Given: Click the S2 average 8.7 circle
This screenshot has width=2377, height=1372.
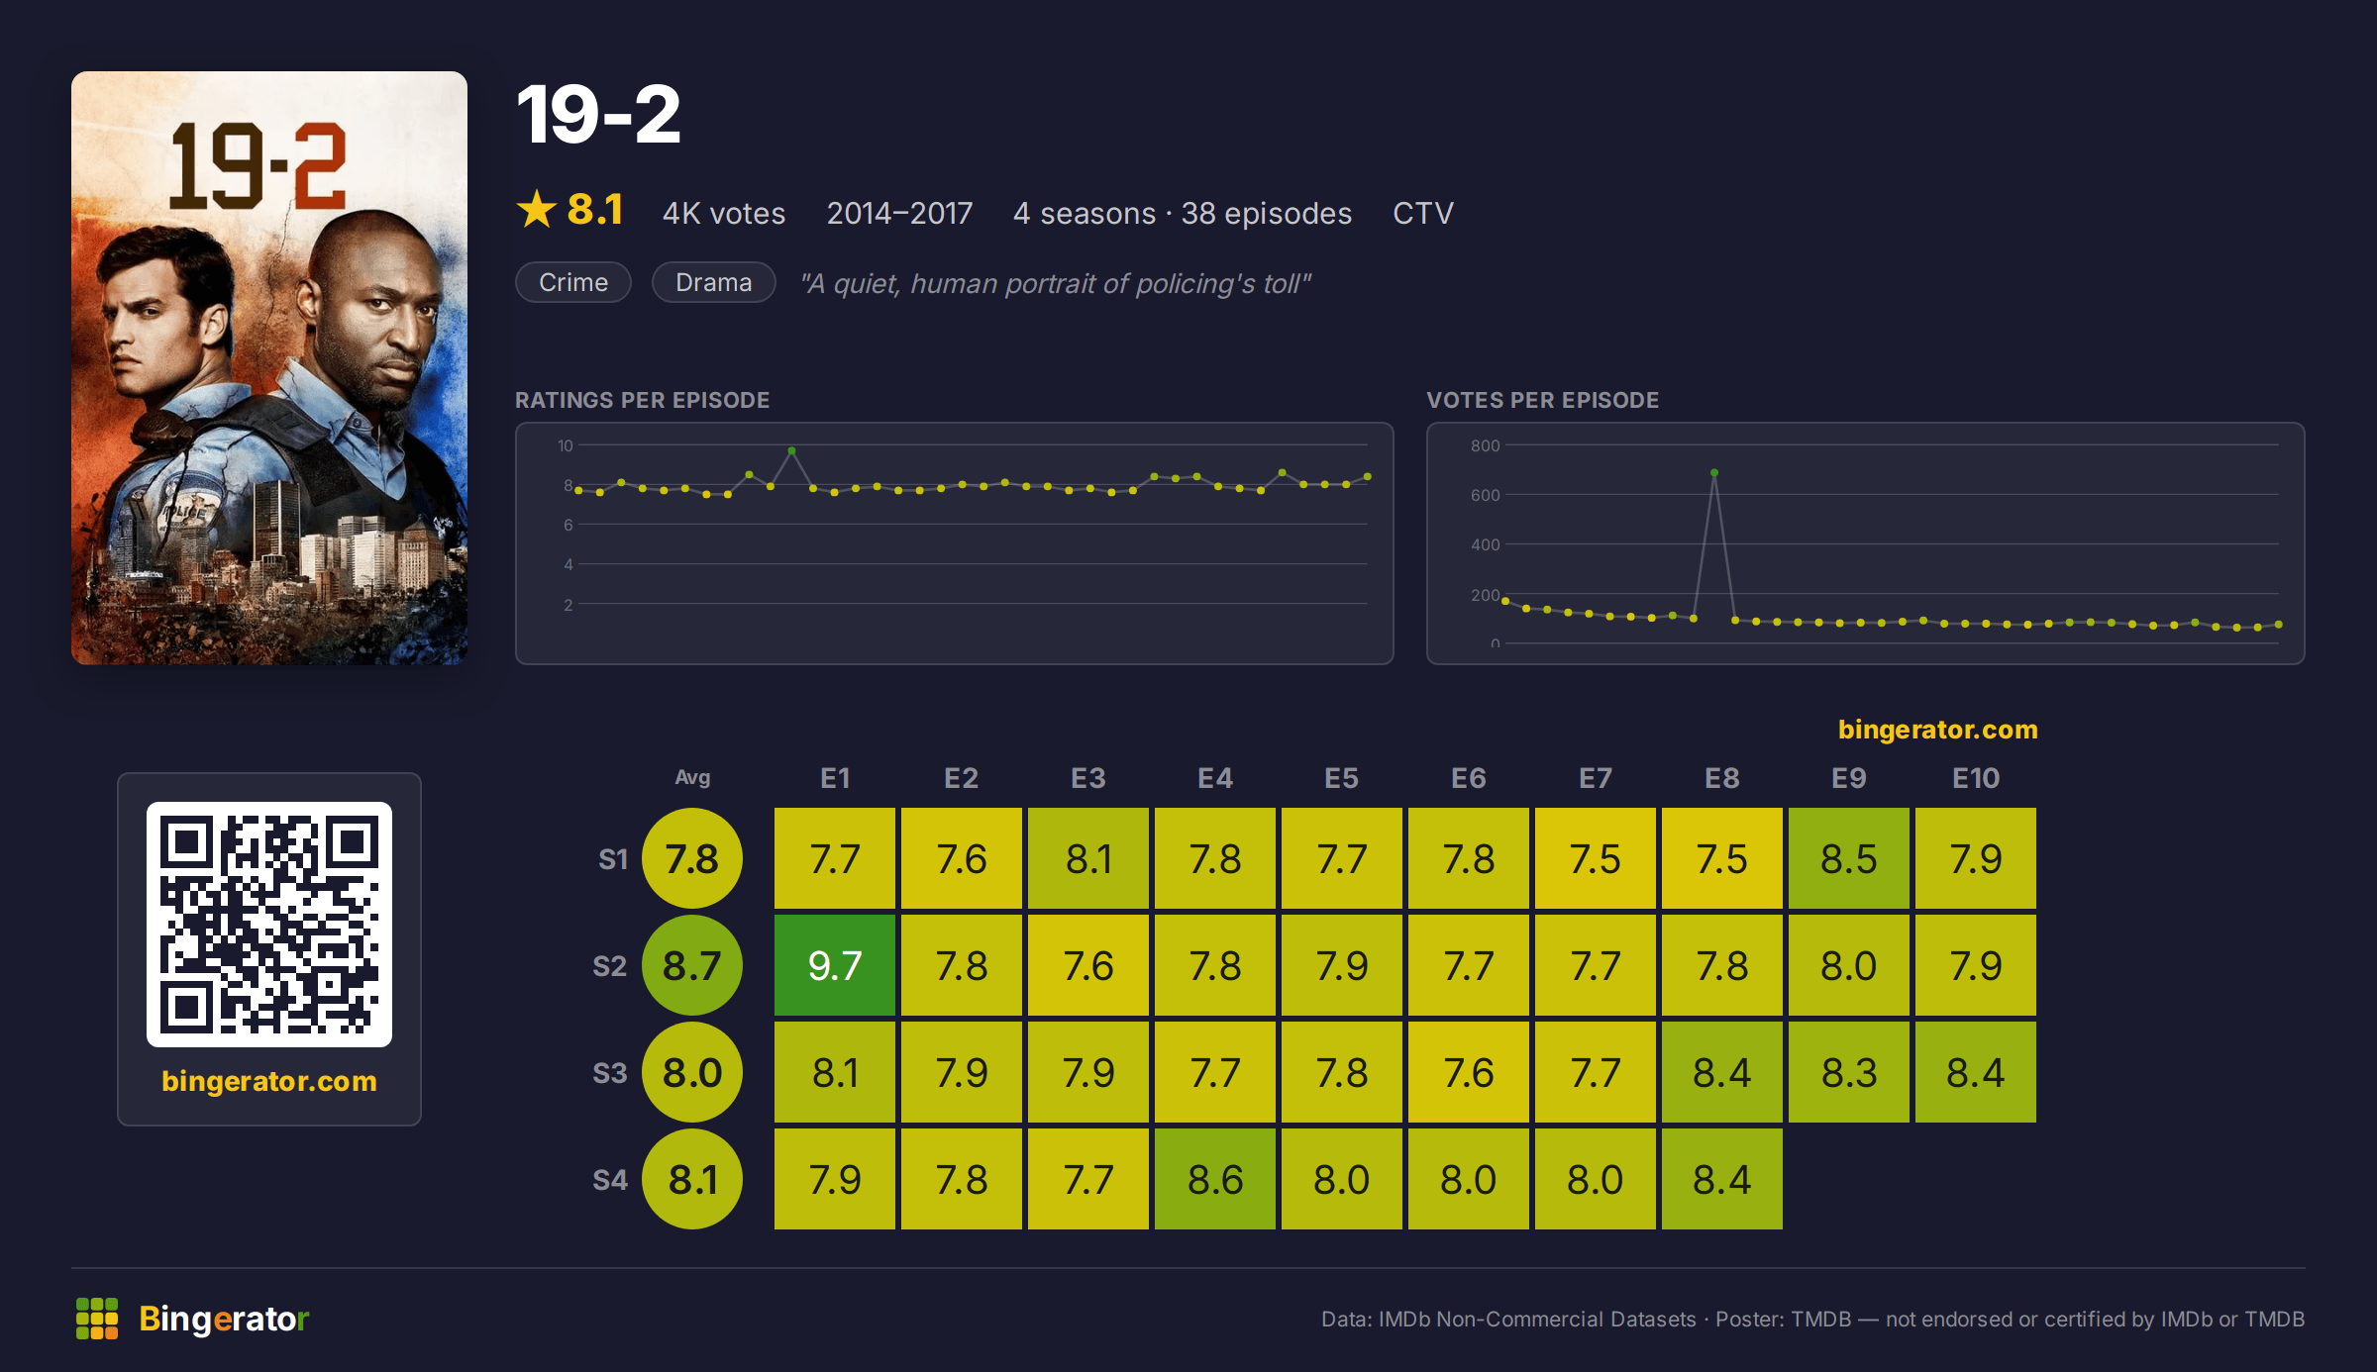Looking at the screenshot, I should pos(692,965).
